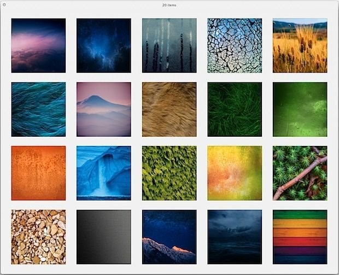Select the cracked blue glaze wallpaper
The width and height of the screenshot is (339, 275).
coord(235,45)
